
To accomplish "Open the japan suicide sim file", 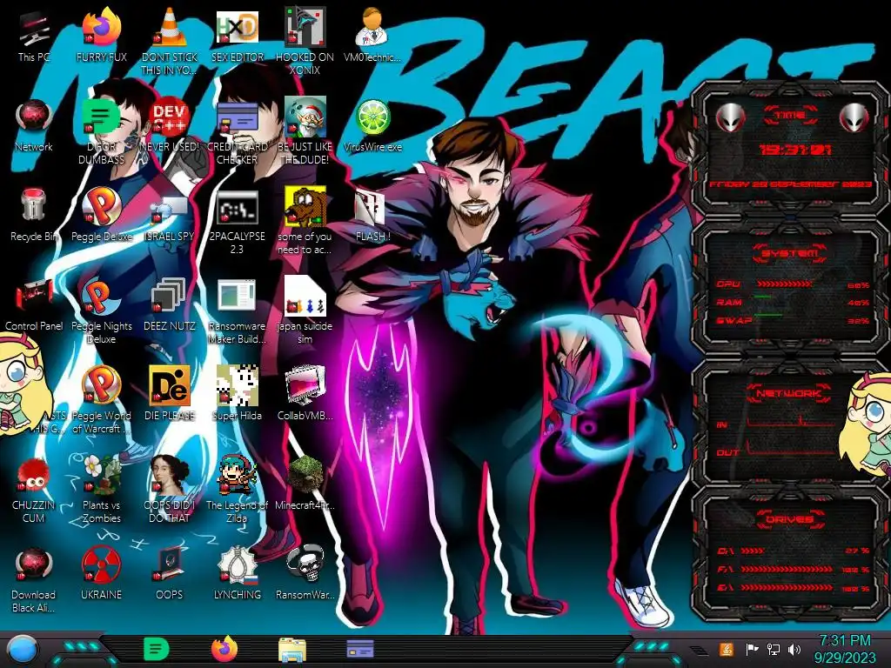I will pos(305,296).
